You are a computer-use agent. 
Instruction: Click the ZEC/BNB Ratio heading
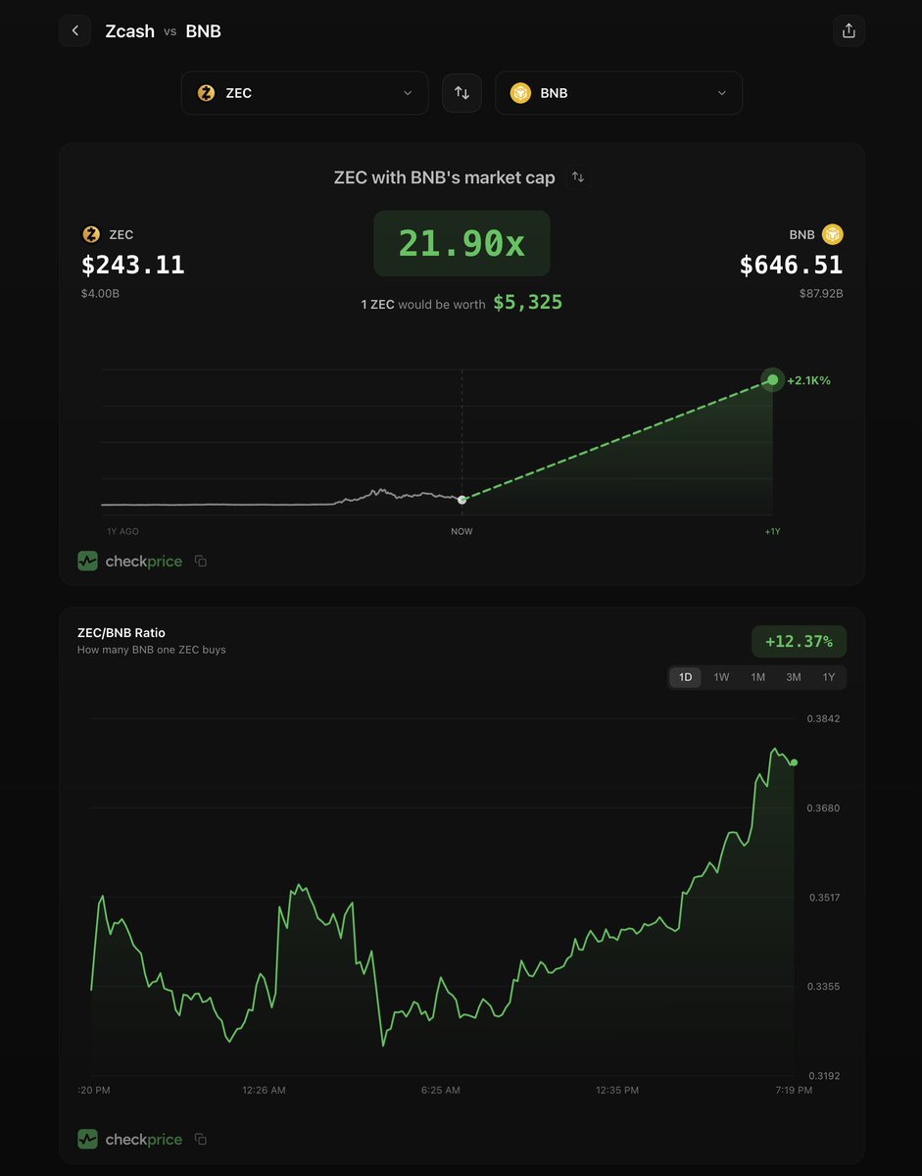point(121,633)
